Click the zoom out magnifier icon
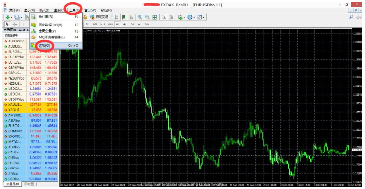 [x=147, y=17]
